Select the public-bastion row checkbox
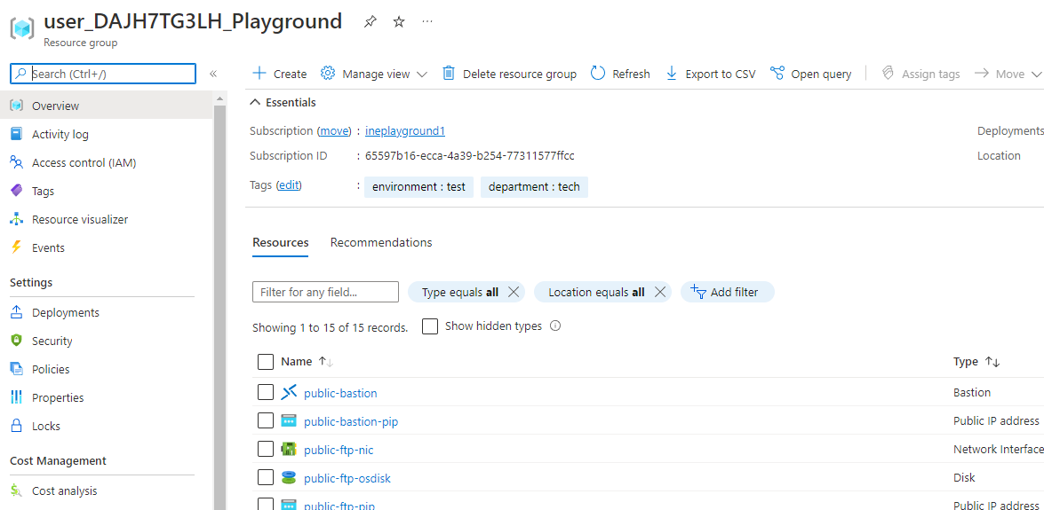The width and height of the screenshot is (1044, 510). [x=265, y=393]
